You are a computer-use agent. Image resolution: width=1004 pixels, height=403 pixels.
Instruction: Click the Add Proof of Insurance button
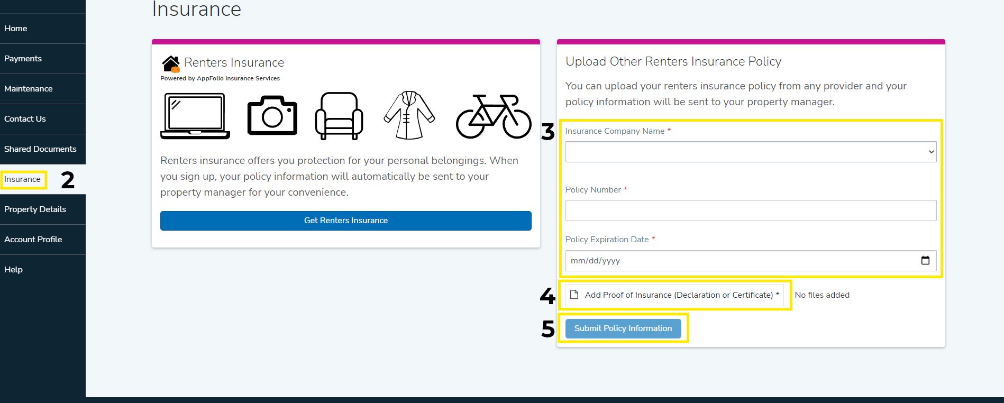click(x=674, y=295)
